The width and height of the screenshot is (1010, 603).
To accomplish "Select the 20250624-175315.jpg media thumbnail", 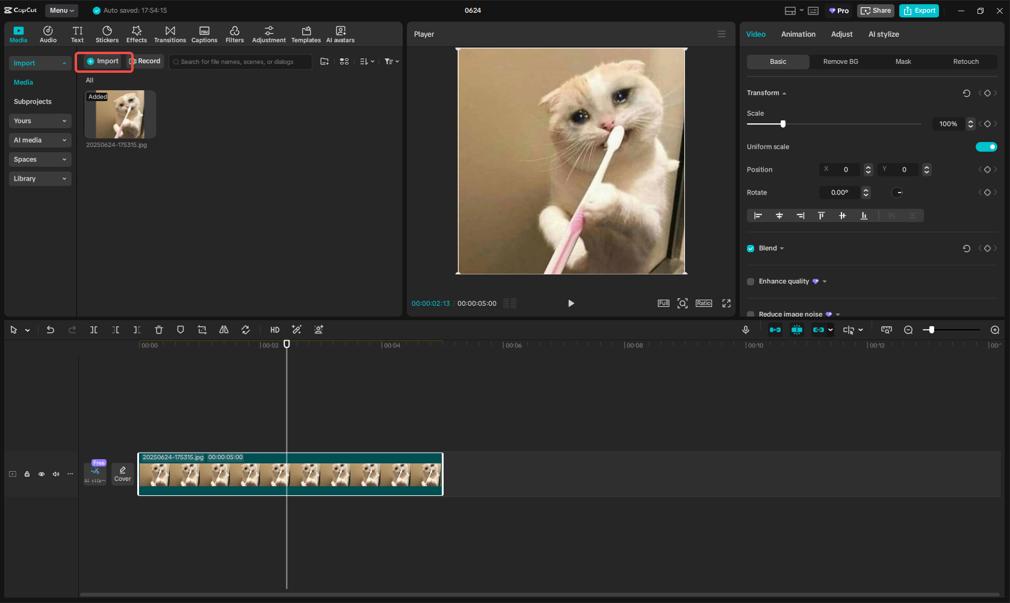I will 119,114.
